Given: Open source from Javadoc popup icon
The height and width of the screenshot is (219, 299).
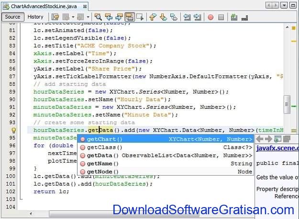Looking at the screenshot, I should [287, 139].
